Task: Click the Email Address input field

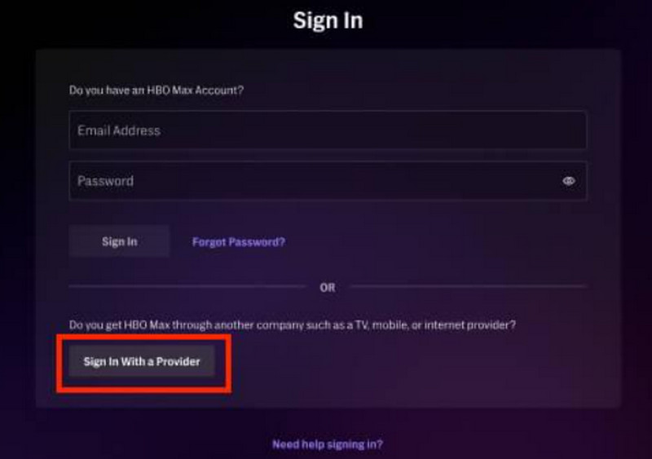Action: (x=328, y=130)
